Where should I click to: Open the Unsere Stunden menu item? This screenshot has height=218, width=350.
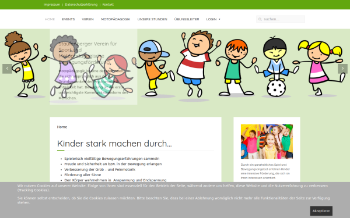152,19
